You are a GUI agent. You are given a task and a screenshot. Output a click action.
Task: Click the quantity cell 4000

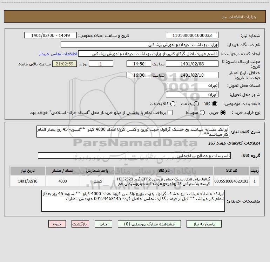pos(63,181)
